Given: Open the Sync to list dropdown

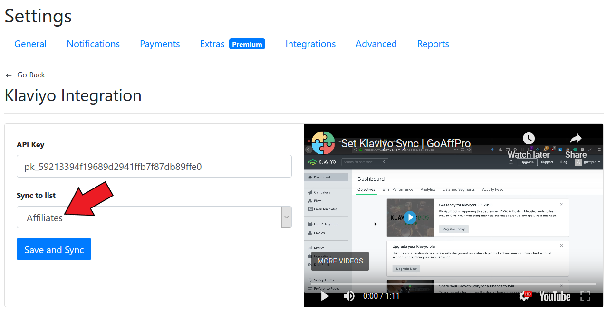Looking at the screenshot, I should click(x=154, y=217).
